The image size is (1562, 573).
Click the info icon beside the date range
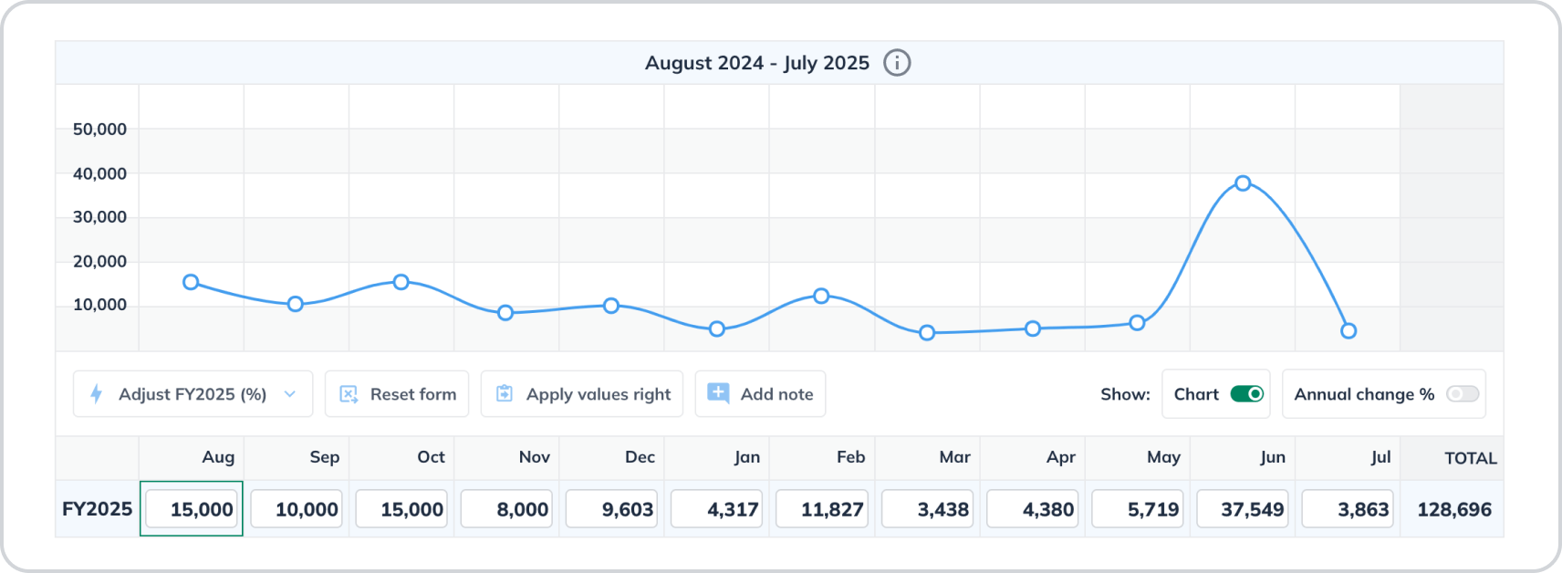click(x=897, y=63)
